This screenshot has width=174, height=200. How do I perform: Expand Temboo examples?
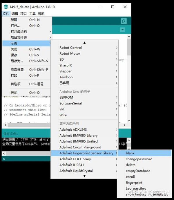coord(85,77)
